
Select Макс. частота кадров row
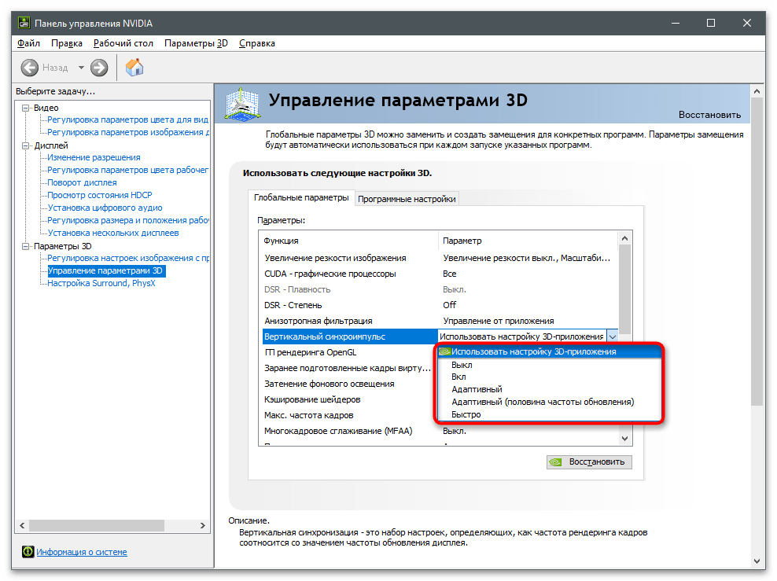[x=349, y=415]
